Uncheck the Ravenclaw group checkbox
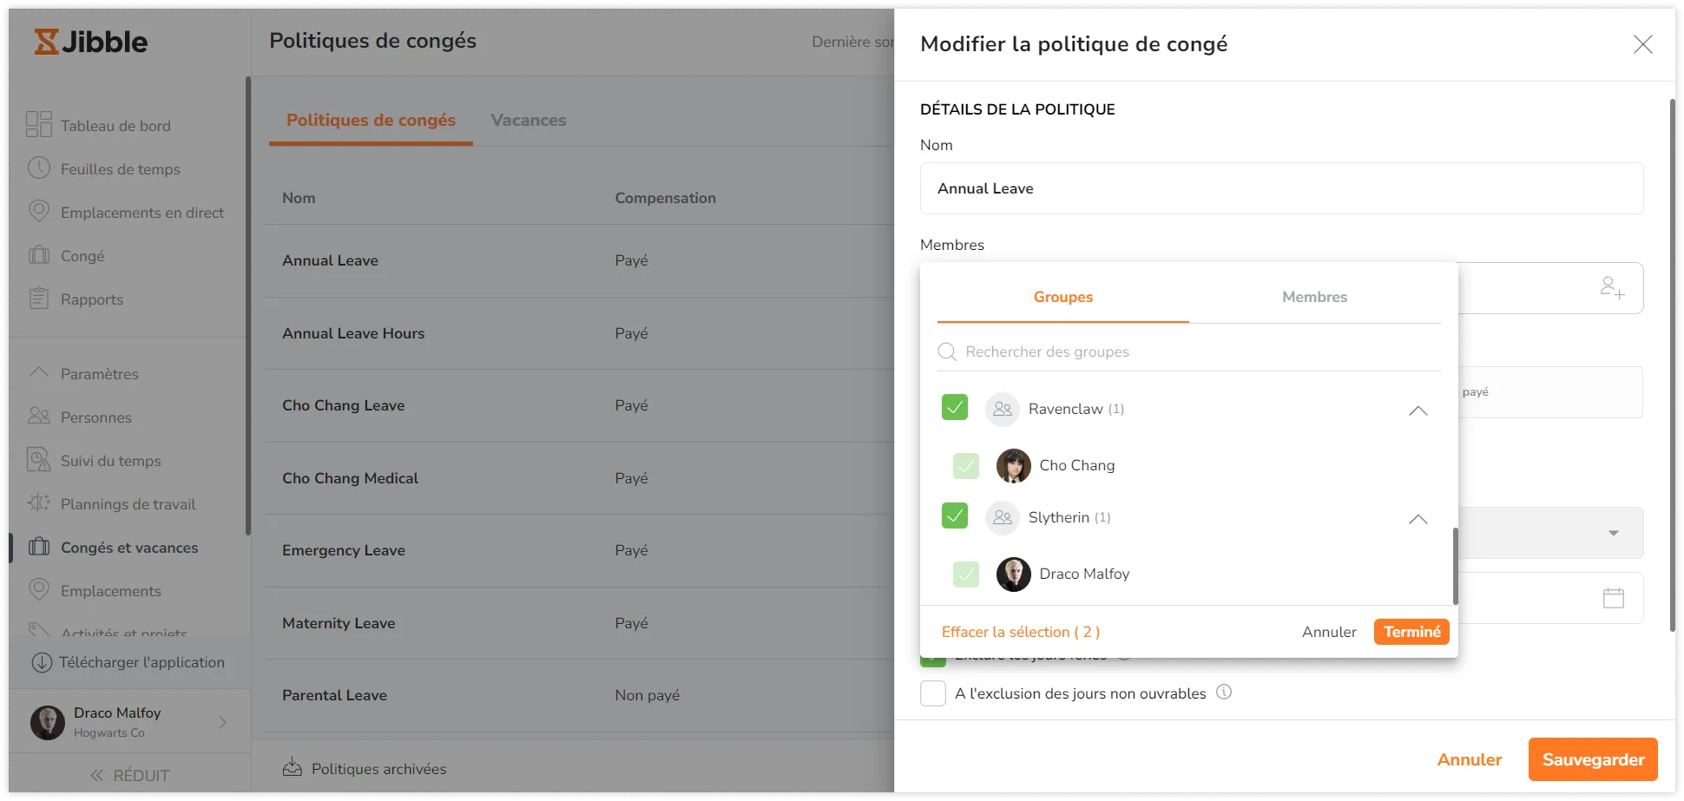The height and width of the screenshot is (801, 1684). point(955,407)
